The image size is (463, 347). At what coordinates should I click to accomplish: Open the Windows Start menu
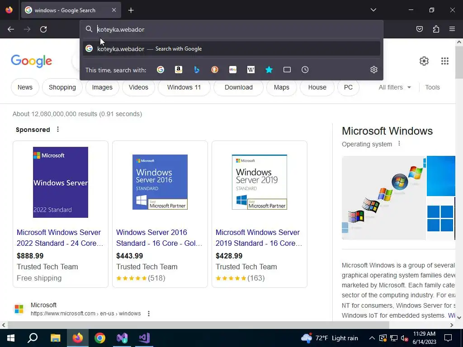[11, 338]
